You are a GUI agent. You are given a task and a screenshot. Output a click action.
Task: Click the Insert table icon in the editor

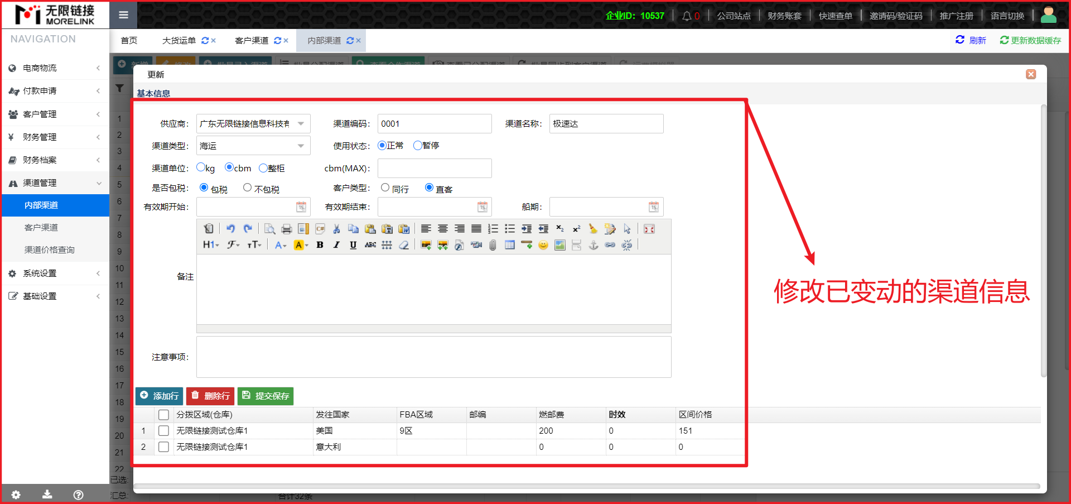pyautogui.click(x=509, y=245)
